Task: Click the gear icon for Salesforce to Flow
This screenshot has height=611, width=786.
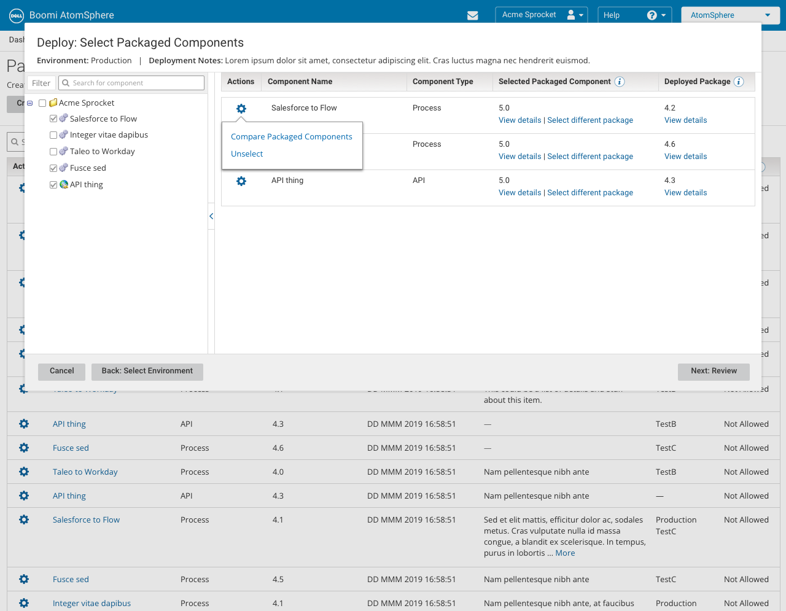Action: point(241,109)
